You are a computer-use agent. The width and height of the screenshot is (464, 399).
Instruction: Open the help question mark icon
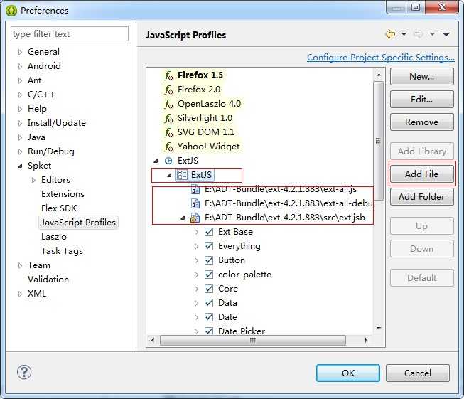click(x=24, y=372)
